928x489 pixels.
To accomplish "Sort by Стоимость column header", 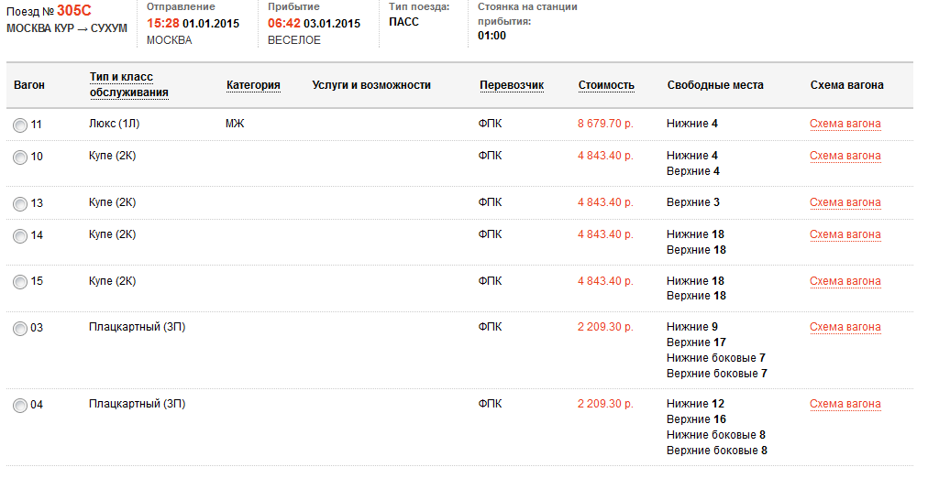I will (x=606, y=85).
